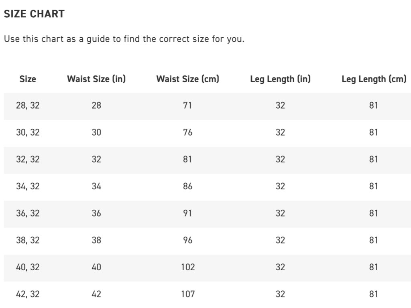
Task: Click the size 42, 32 row label
Action: click(x=28, y=294)
